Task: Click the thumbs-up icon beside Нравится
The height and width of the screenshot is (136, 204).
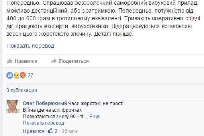Action: click(10, 61)
